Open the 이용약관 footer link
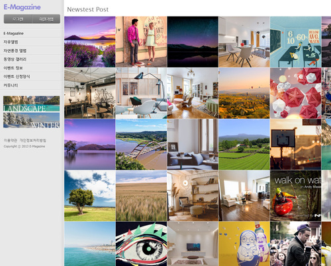The image size is (331, 266). [11, 141]
